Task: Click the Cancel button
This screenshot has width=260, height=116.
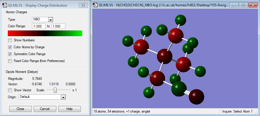Action: click(x=45, y=109)
